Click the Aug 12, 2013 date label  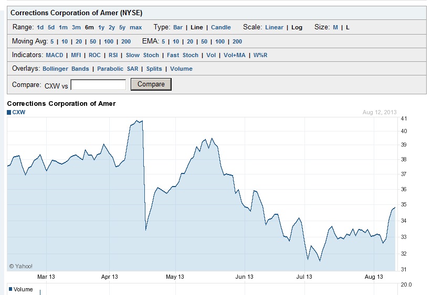380,112
